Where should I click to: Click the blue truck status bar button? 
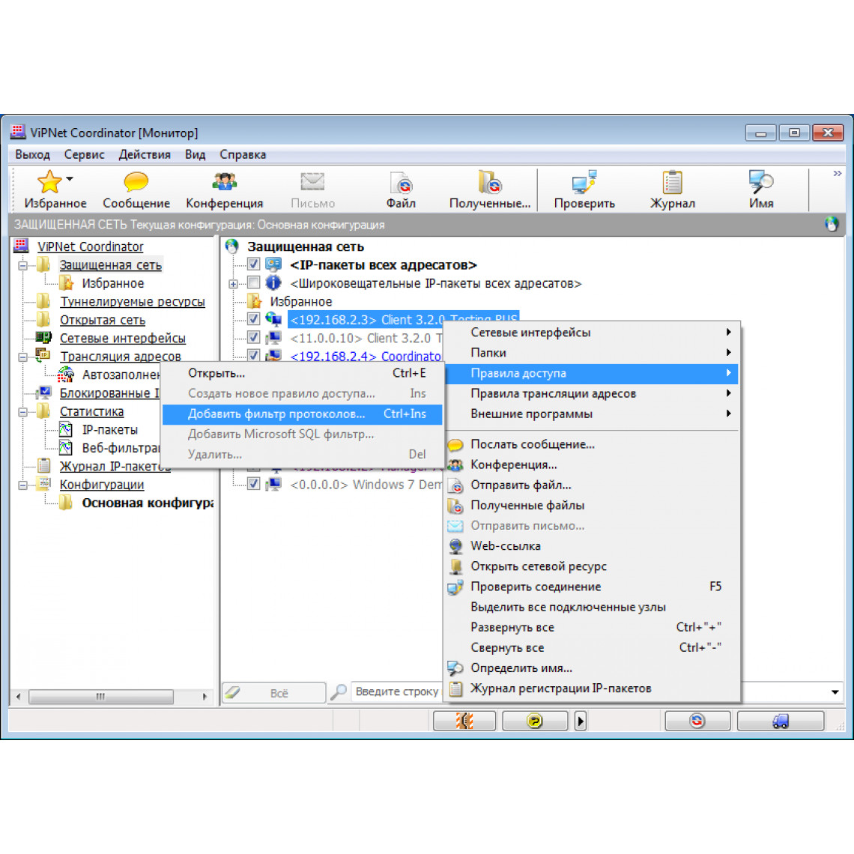click(781, 721)
